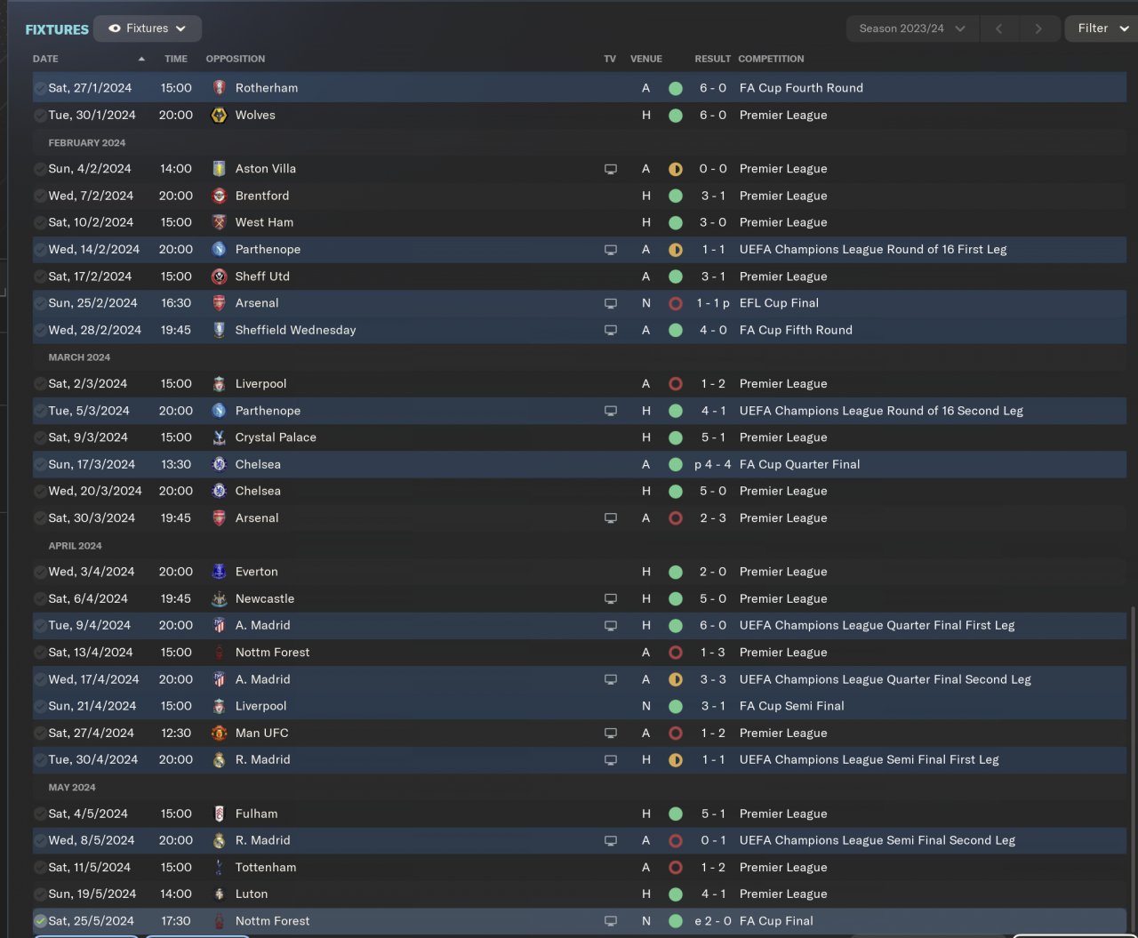Viewport: 1138px width, 938px height.
Task: Click draw indicator on Aston Villa result
Action: click(x=676, y=169)
